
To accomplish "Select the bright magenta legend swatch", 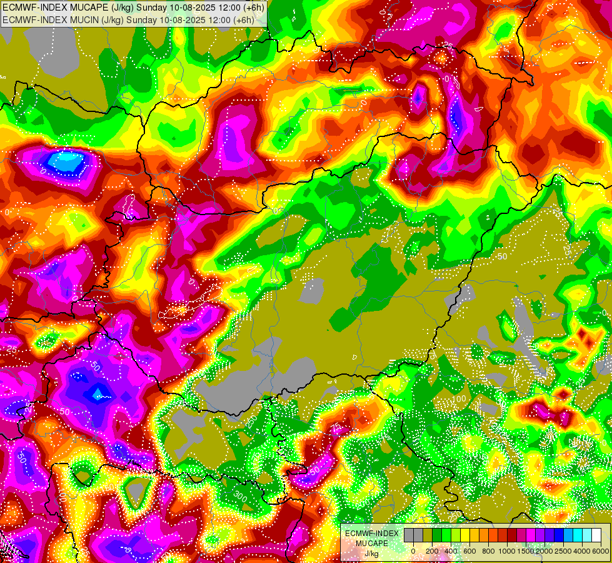I will tap(531, 535).
